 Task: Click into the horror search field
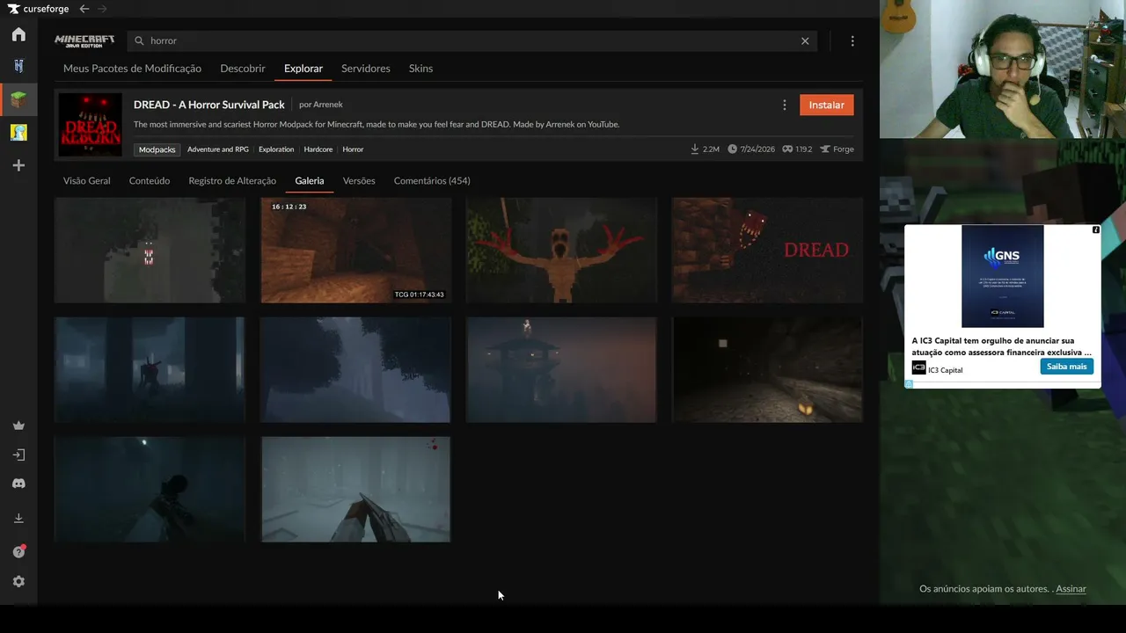coord(472,40)
